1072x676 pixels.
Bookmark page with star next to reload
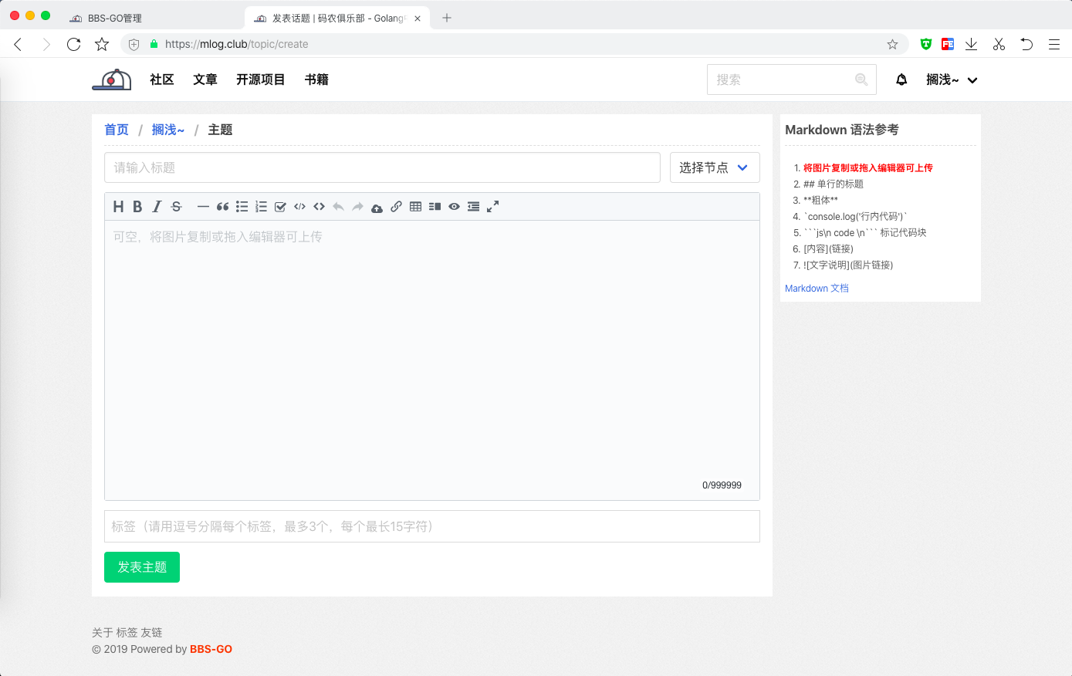point(102,44)
